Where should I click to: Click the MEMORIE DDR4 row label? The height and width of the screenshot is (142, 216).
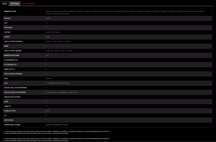10,11
